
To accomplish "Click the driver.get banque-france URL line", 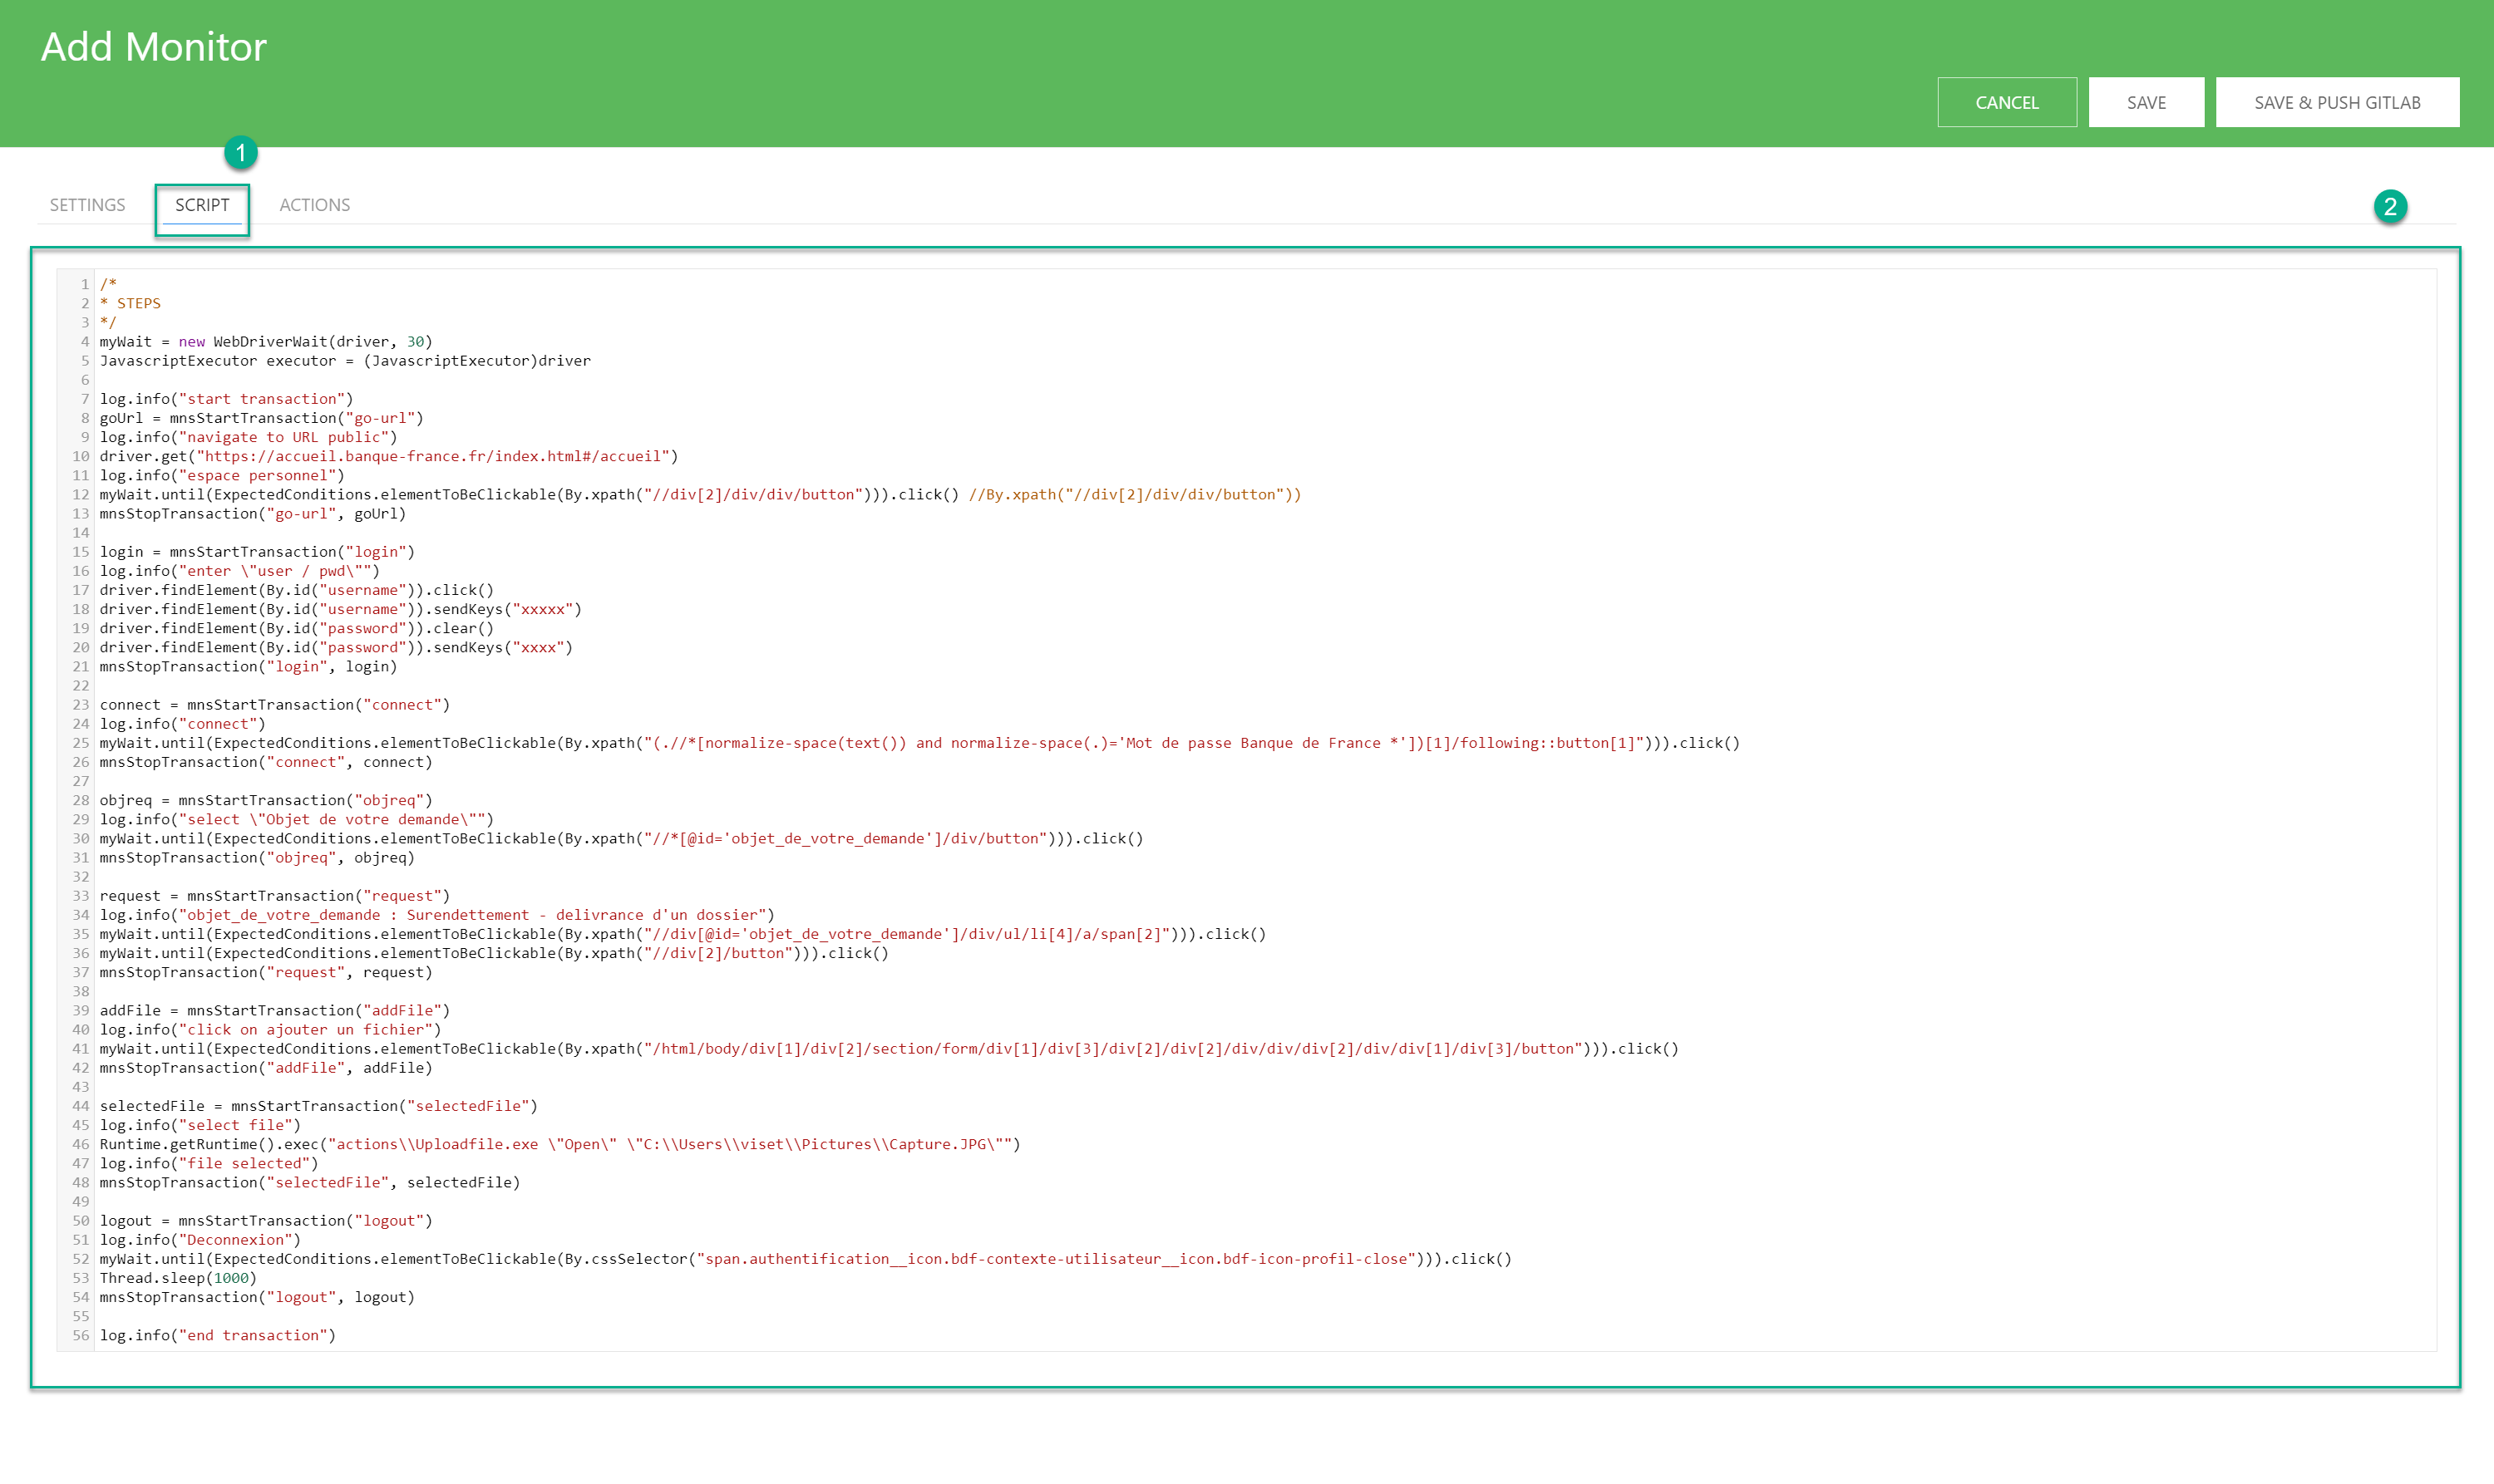I will (x=389, y=456).
